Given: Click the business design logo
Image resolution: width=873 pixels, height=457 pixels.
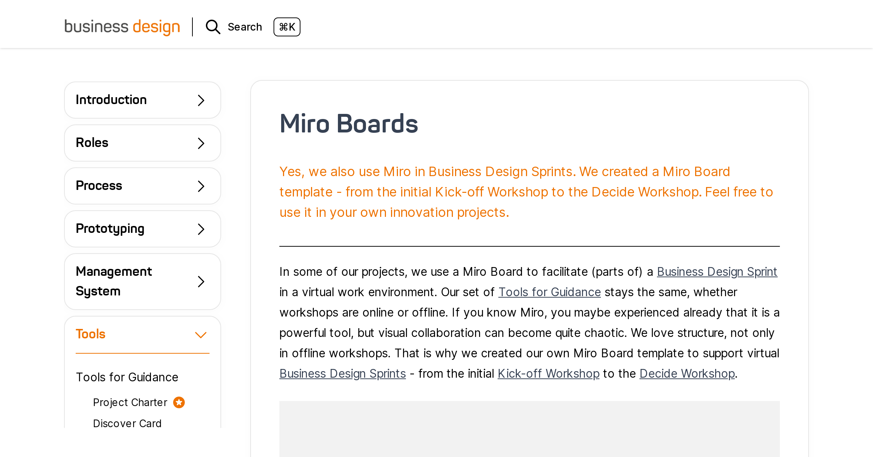Looking at the screenshot, I should tap(122, 27).
